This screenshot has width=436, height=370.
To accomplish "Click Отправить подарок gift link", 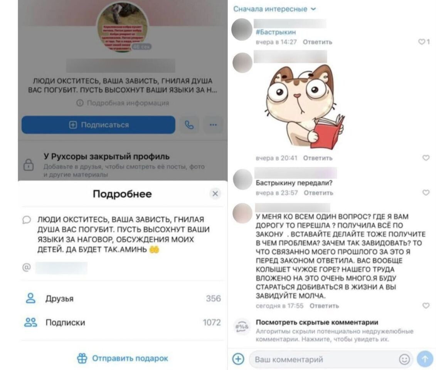I will (123, 358).
